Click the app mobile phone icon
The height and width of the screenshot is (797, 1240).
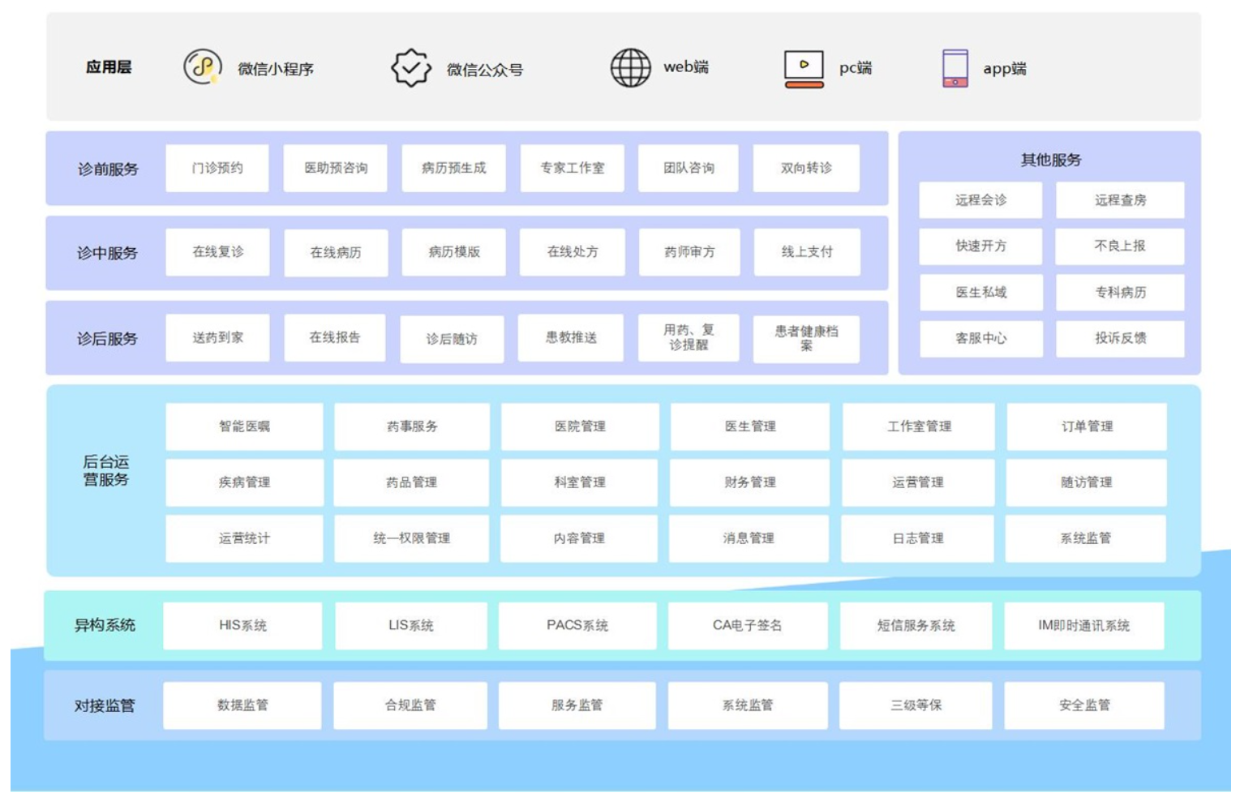(x=955, y=68)
